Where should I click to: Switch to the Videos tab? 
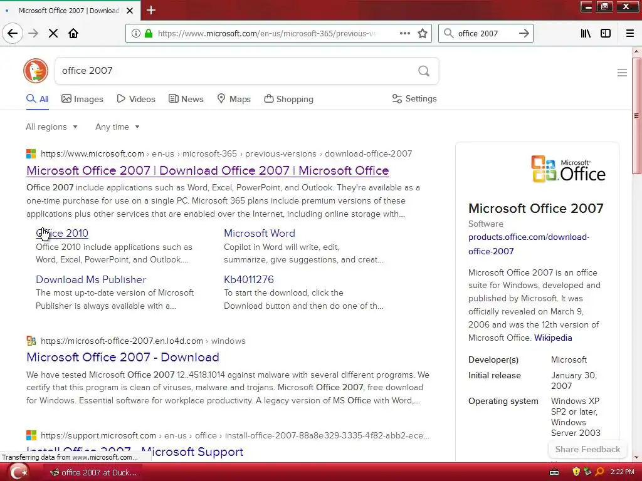click(x=136, y=99)
